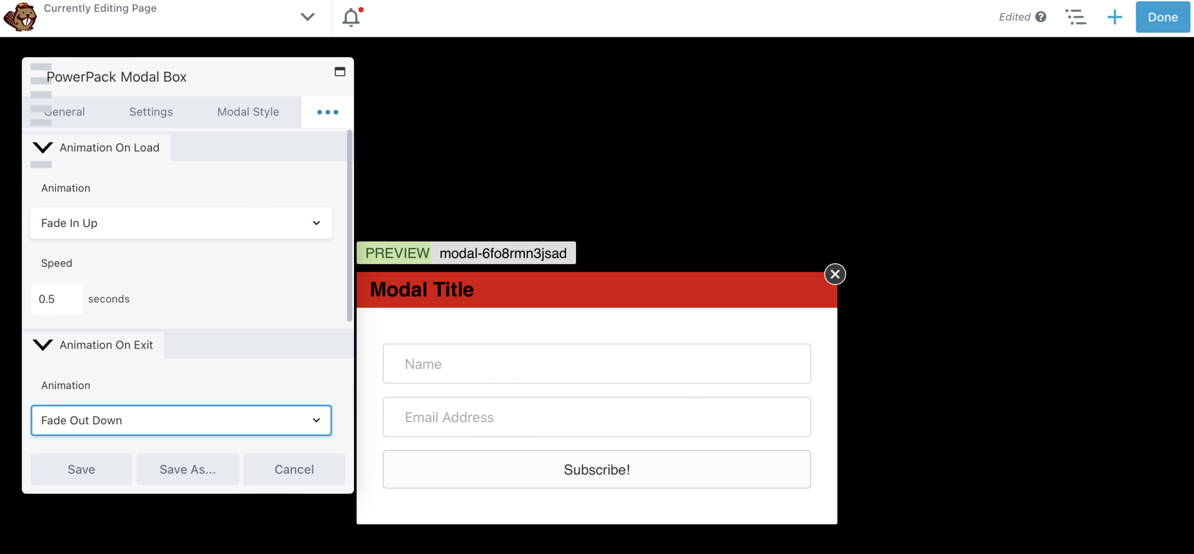Click the Done button top right
Image resolution: width=1194 pixels, height=554 pixels.
pyautogui.click(x=1162, y=16)
